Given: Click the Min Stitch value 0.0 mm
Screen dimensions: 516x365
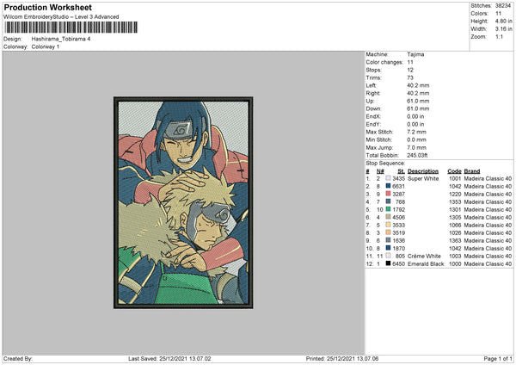Looking at the screenshot, I should [416, 139].
